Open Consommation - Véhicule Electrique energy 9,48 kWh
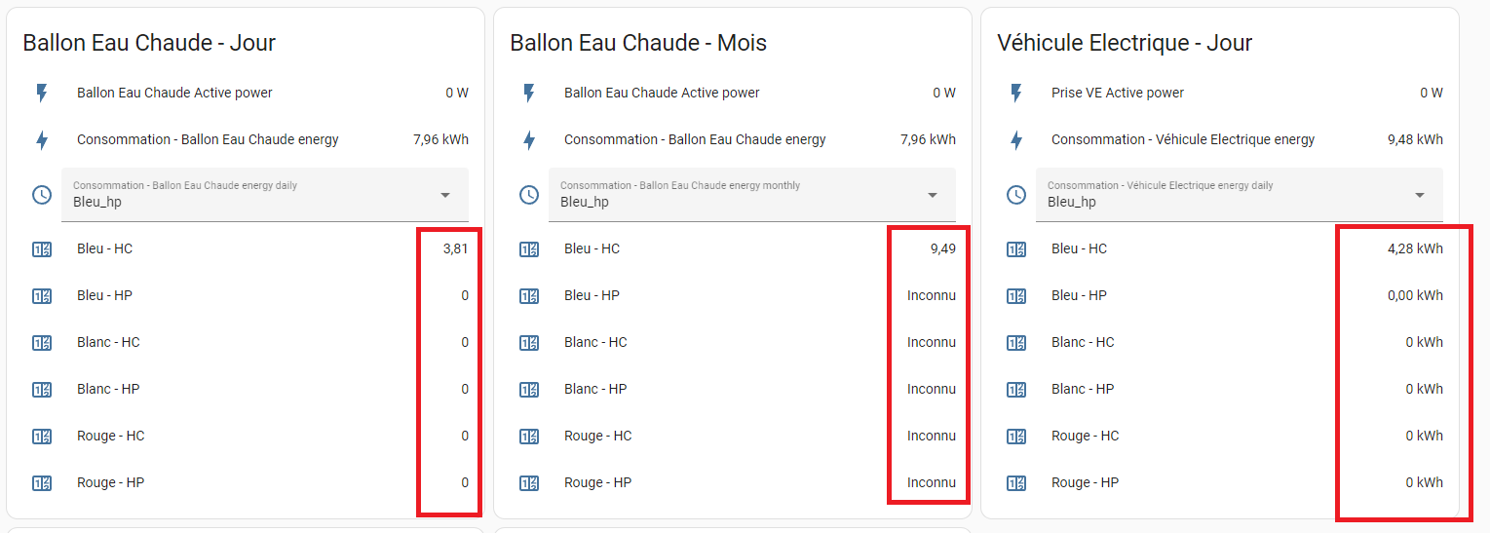The height and width of the screenshot is (533, 1490). pyautogui.click(x=1224, y=140)
